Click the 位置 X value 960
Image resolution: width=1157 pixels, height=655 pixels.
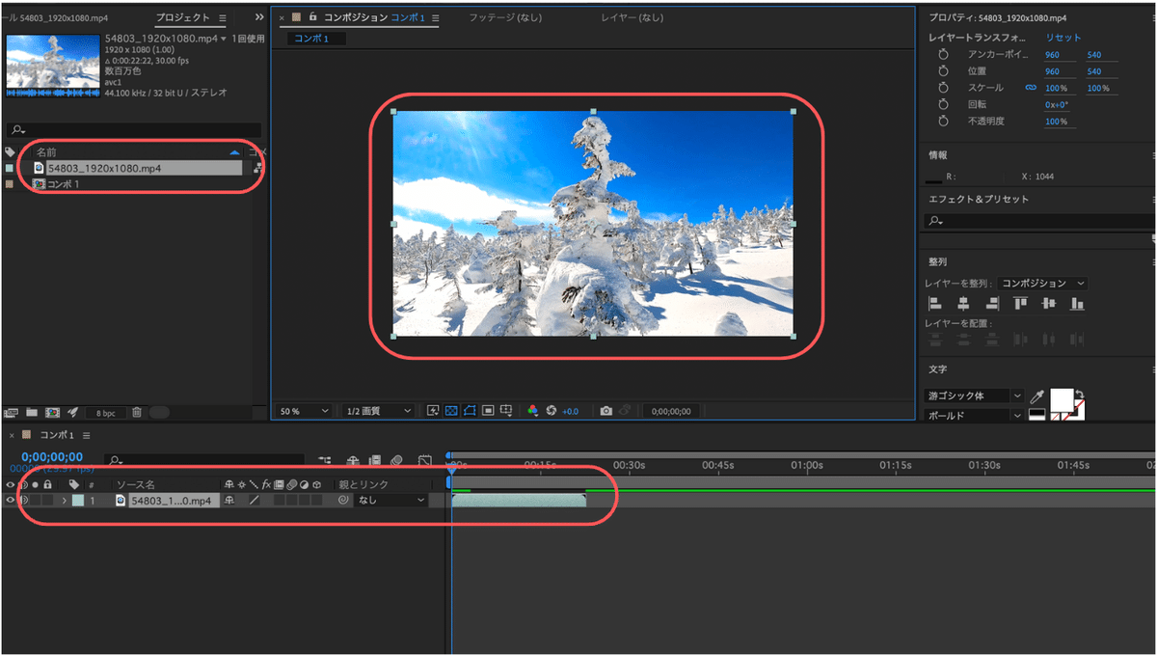pos(1052,71)
